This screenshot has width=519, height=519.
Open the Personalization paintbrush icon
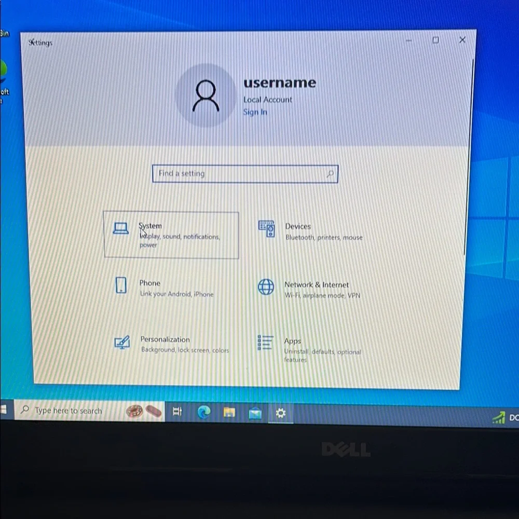(x=122, y=342)
